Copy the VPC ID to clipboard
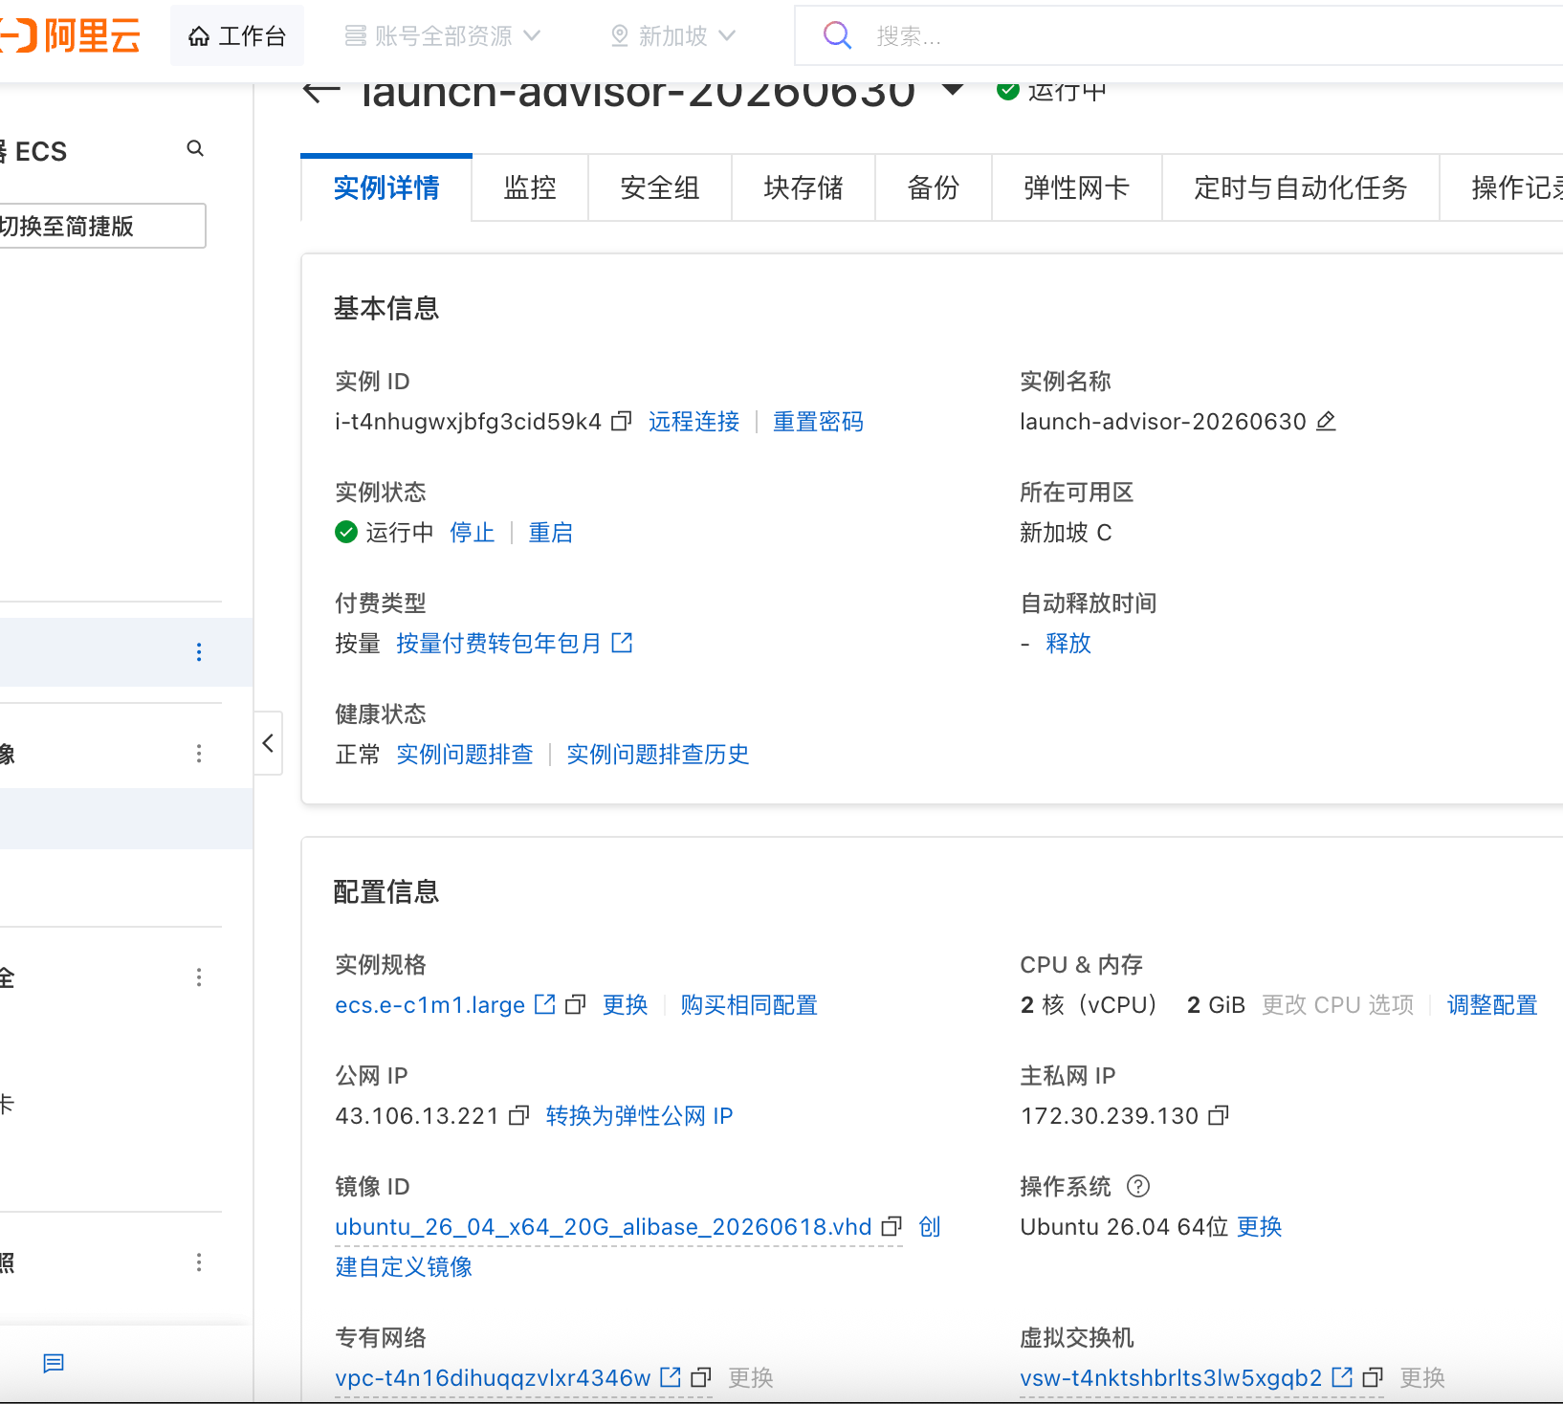Image resolution: width=1563 pixels, height=1404 pixels. coord(701,1377)
